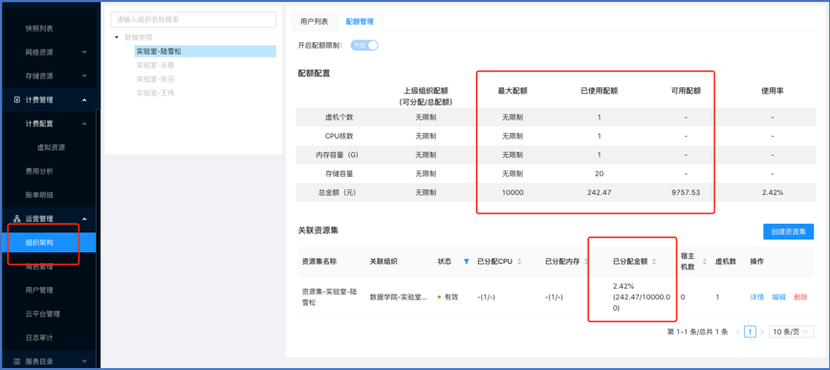Go to the next page arrow
This screenshot has height=370, width=830.
[x=762, y=332]
